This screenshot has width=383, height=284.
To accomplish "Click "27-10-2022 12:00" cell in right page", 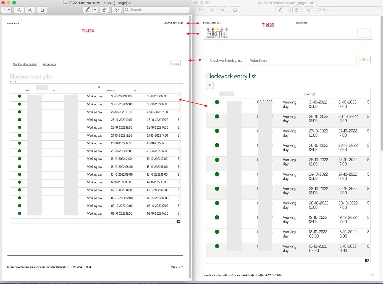I will coord(318,133).
